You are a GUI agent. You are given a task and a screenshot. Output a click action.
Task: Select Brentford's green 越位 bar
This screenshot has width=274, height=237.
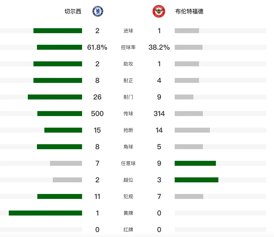point(197,180)
